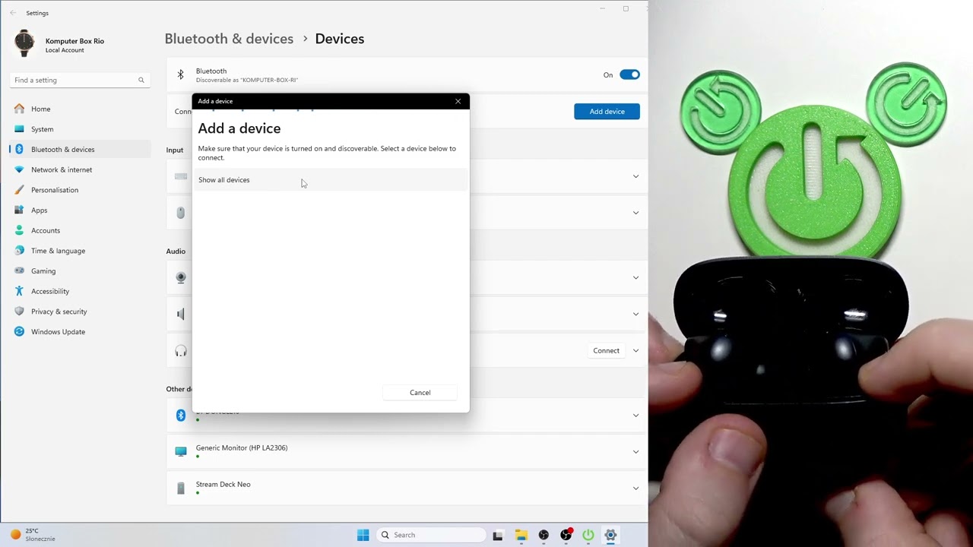Open OBS icon with red recording dot
The image size is (973, 547).
coord(566,535)
